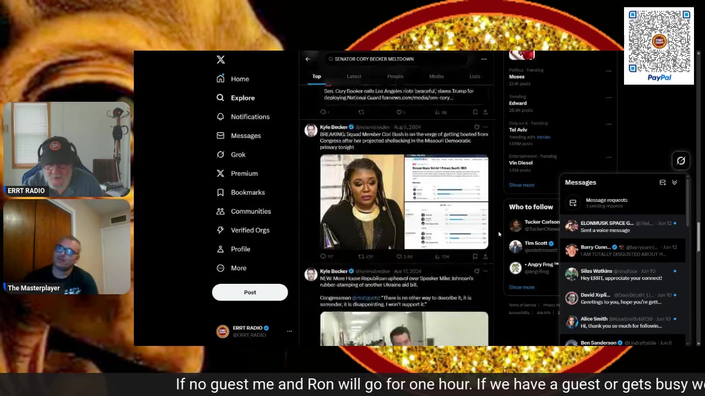Open three-dot menu on Cori Bush post
The width and height of the screenshot is (705, 396).
pos(485,127)
